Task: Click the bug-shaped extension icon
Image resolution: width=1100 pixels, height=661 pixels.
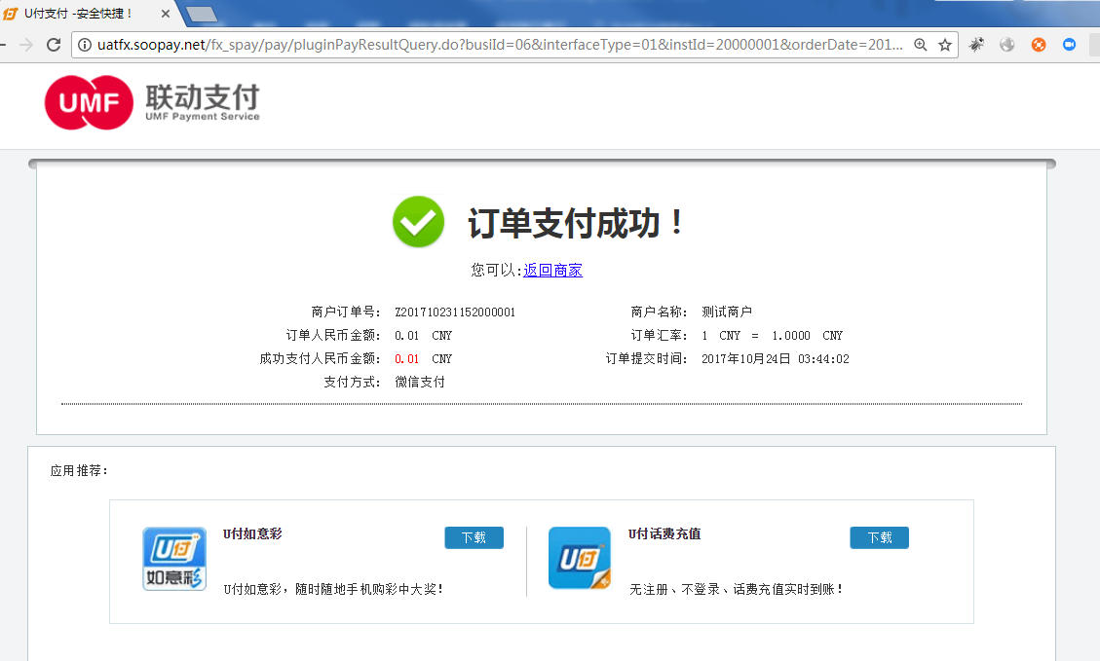Action: 976,44
